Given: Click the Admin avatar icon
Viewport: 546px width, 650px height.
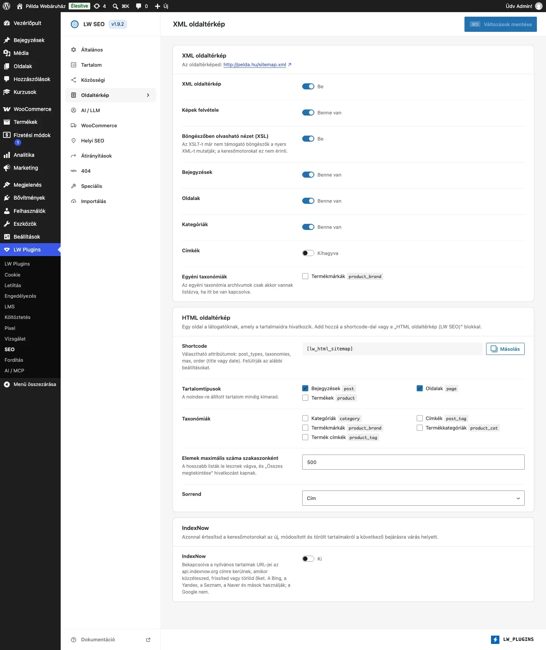Looking at the screenshot, I should (538, 6).
